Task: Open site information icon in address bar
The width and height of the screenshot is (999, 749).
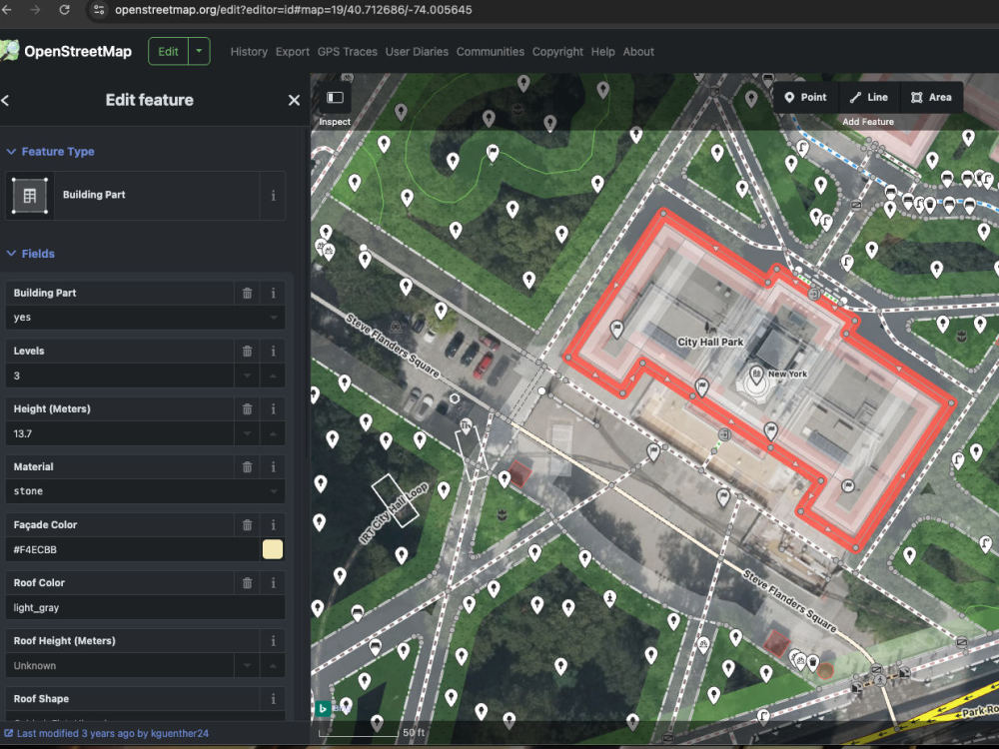Action: pos(99,10)
